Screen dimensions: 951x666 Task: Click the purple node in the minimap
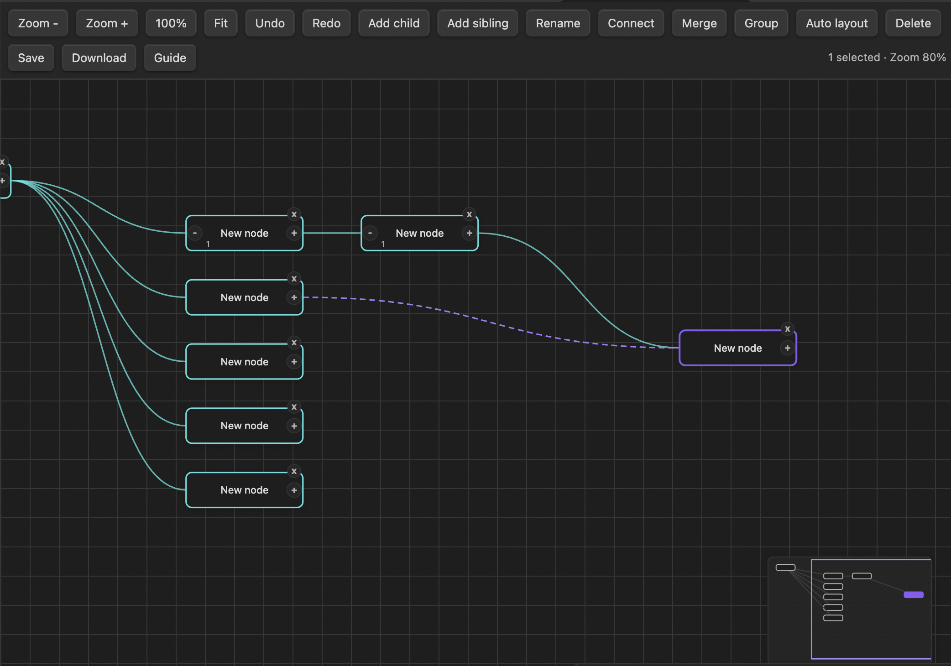914,594
